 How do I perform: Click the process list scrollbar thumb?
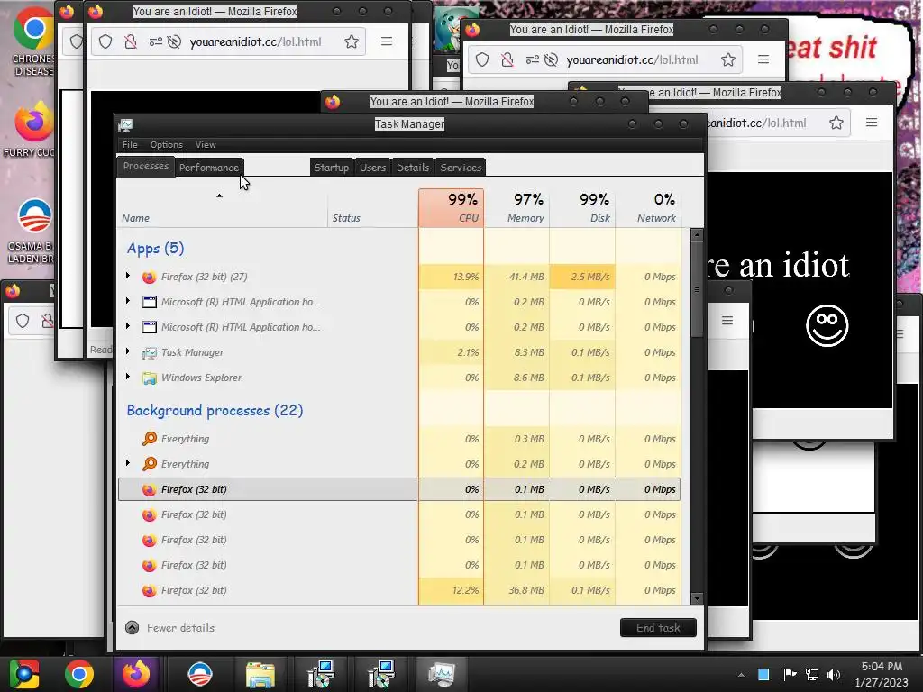697,289
